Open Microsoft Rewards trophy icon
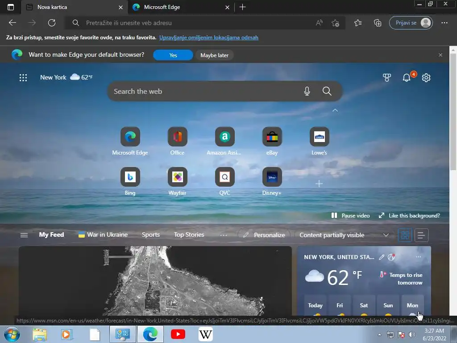The height and width of the screenshot is (343, 457). (387, 78)
